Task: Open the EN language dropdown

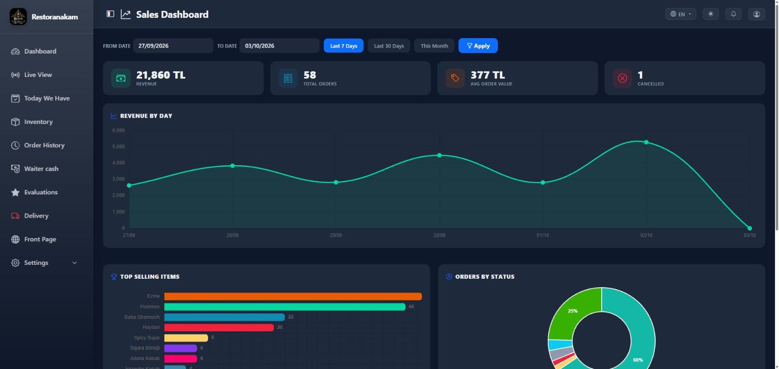Action: click(681, 14)
